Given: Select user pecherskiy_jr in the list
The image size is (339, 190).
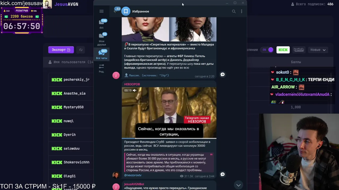Looking at the screenshot, I should point(76,79).
